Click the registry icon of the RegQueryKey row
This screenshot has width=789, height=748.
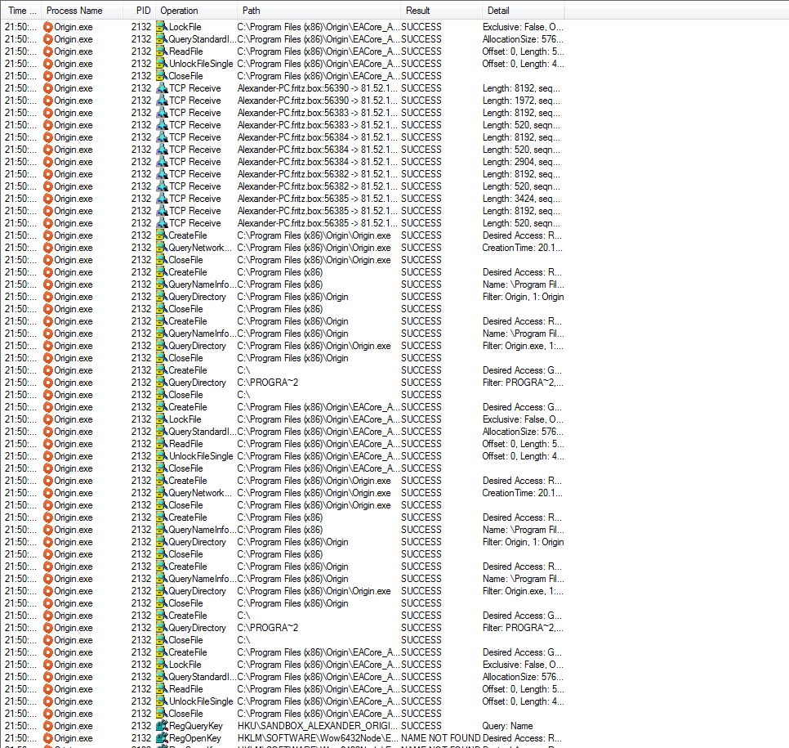pyautogui.click(x=162, y=726)
